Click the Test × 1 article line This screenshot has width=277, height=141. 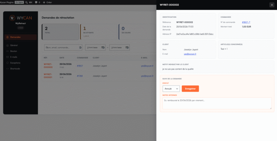click(224, 49)
